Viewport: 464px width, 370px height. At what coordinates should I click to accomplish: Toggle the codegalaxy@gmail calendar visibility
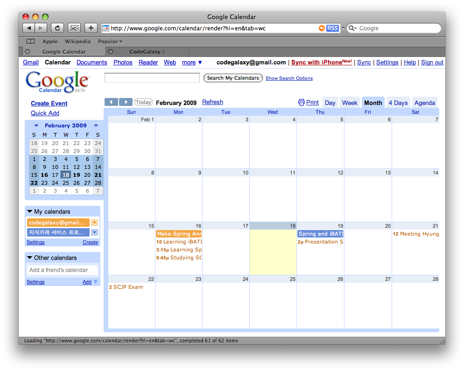click(x=58, y=223)
